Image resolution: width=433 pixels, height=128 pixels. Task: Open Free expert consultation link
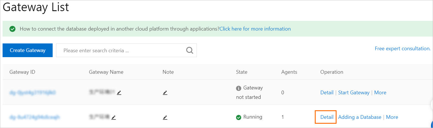(x=402, y=49)
